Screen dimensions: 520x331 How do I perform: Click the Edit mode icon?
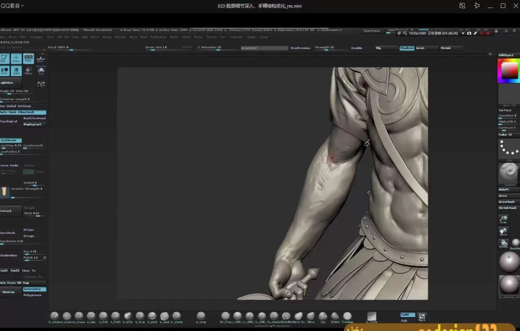4,59
